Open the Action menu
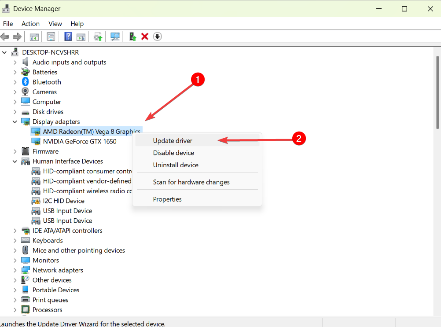Screen dimensions: 441x327 pyautogui.click(x=31, y=24)
